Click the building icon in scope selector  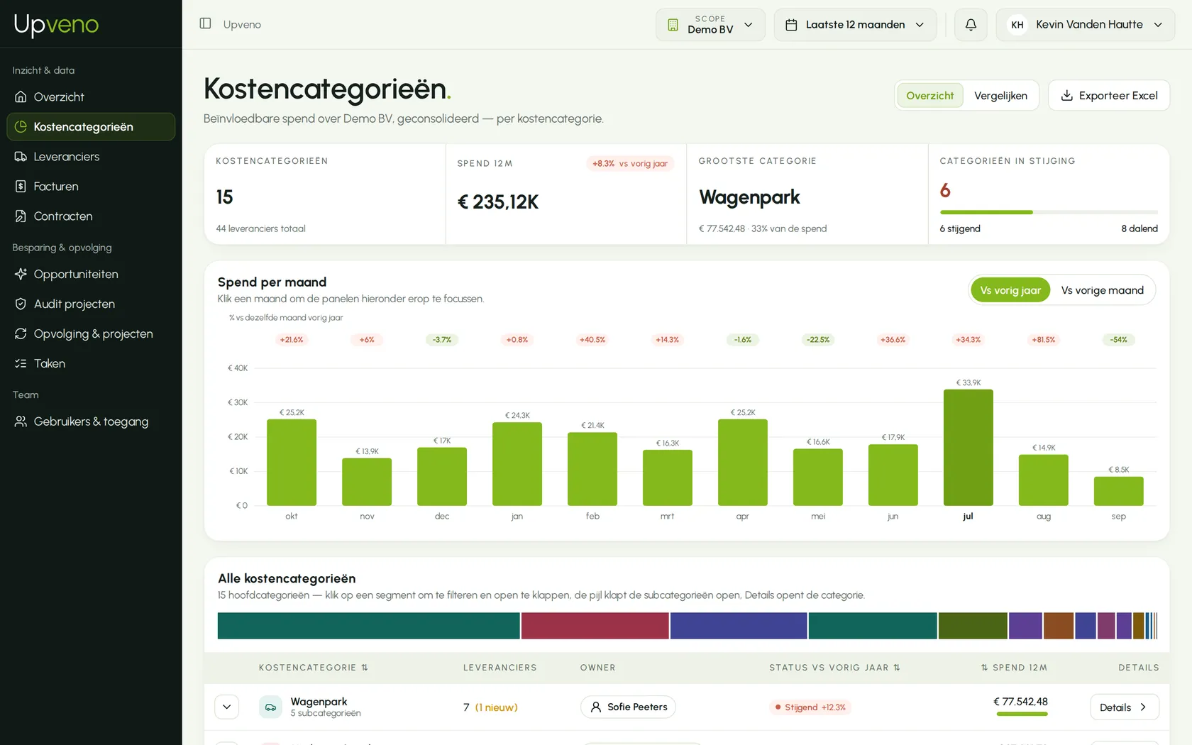tap(673, 25)
